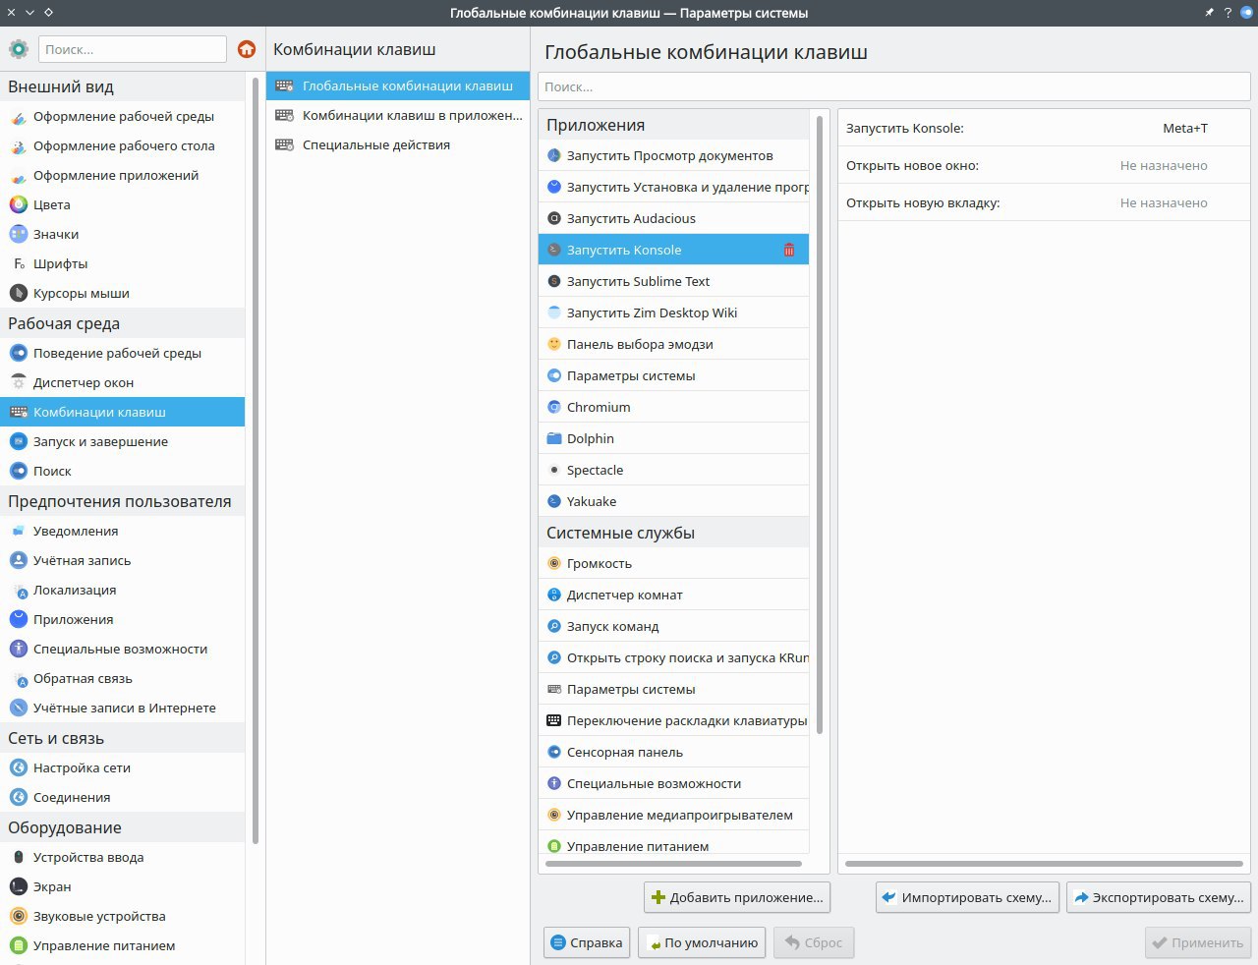Image resolution: width=1258 pixels, height=965 pixels.
Task: Open Учётные записи в Интернете
Action: click(x=123, y=708)
